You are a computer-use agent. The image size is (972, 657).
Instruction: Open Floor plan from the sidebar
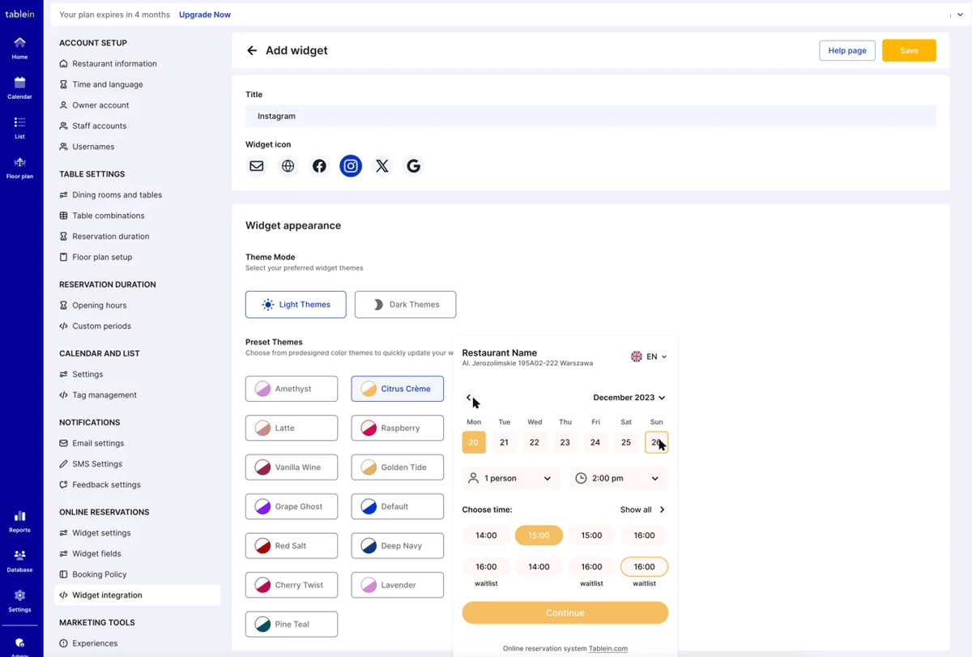tap(19, 166)
